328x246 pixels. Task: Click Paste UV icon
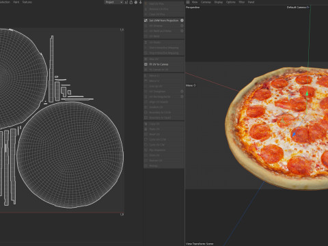point(146,129)
